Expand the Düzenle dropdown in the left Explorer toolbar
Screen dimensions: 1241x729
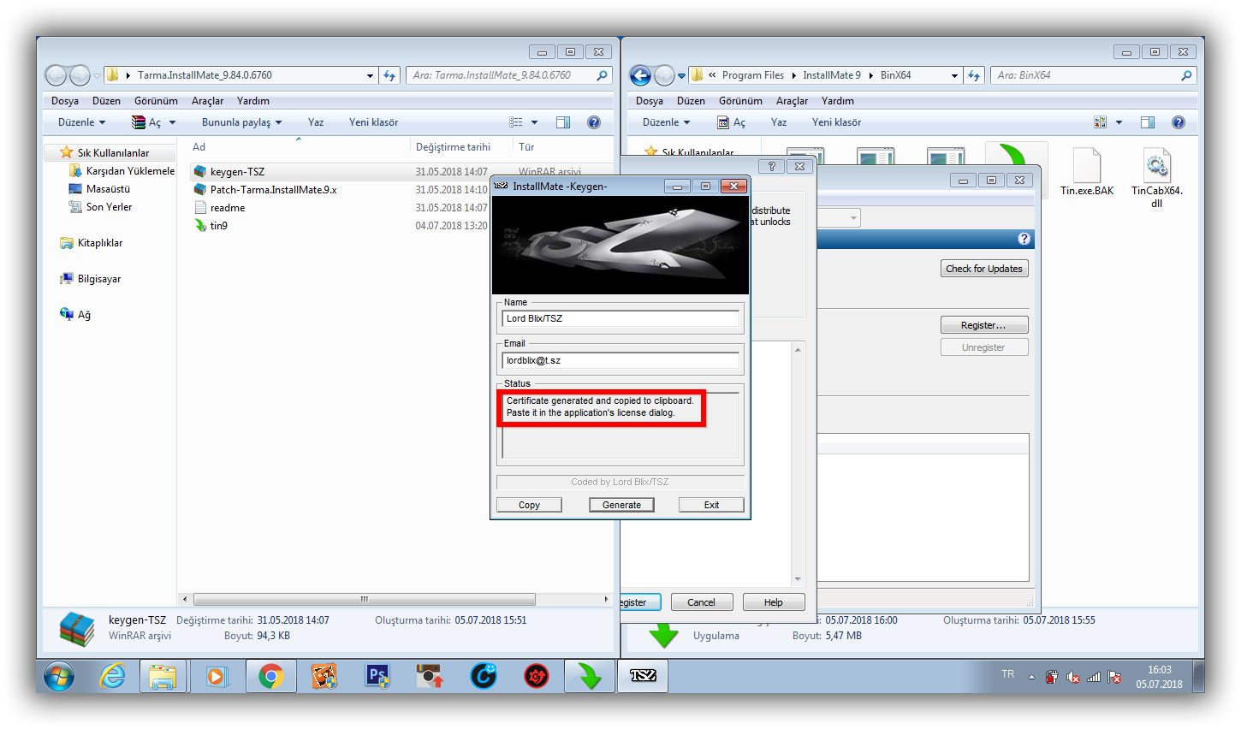click(x=82, y=122)
